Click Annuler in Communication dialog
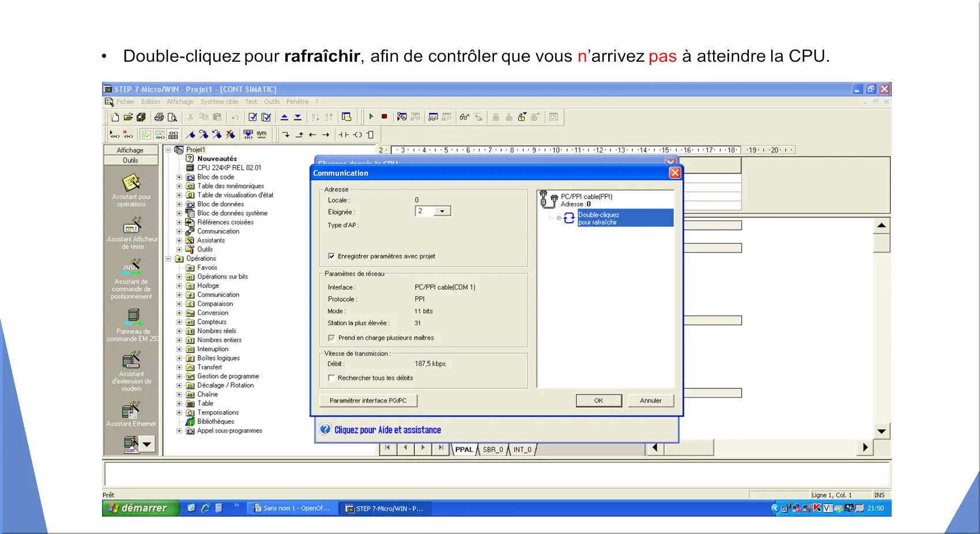The width and height of the screenshot is (980, 534). tap(651, 401)
